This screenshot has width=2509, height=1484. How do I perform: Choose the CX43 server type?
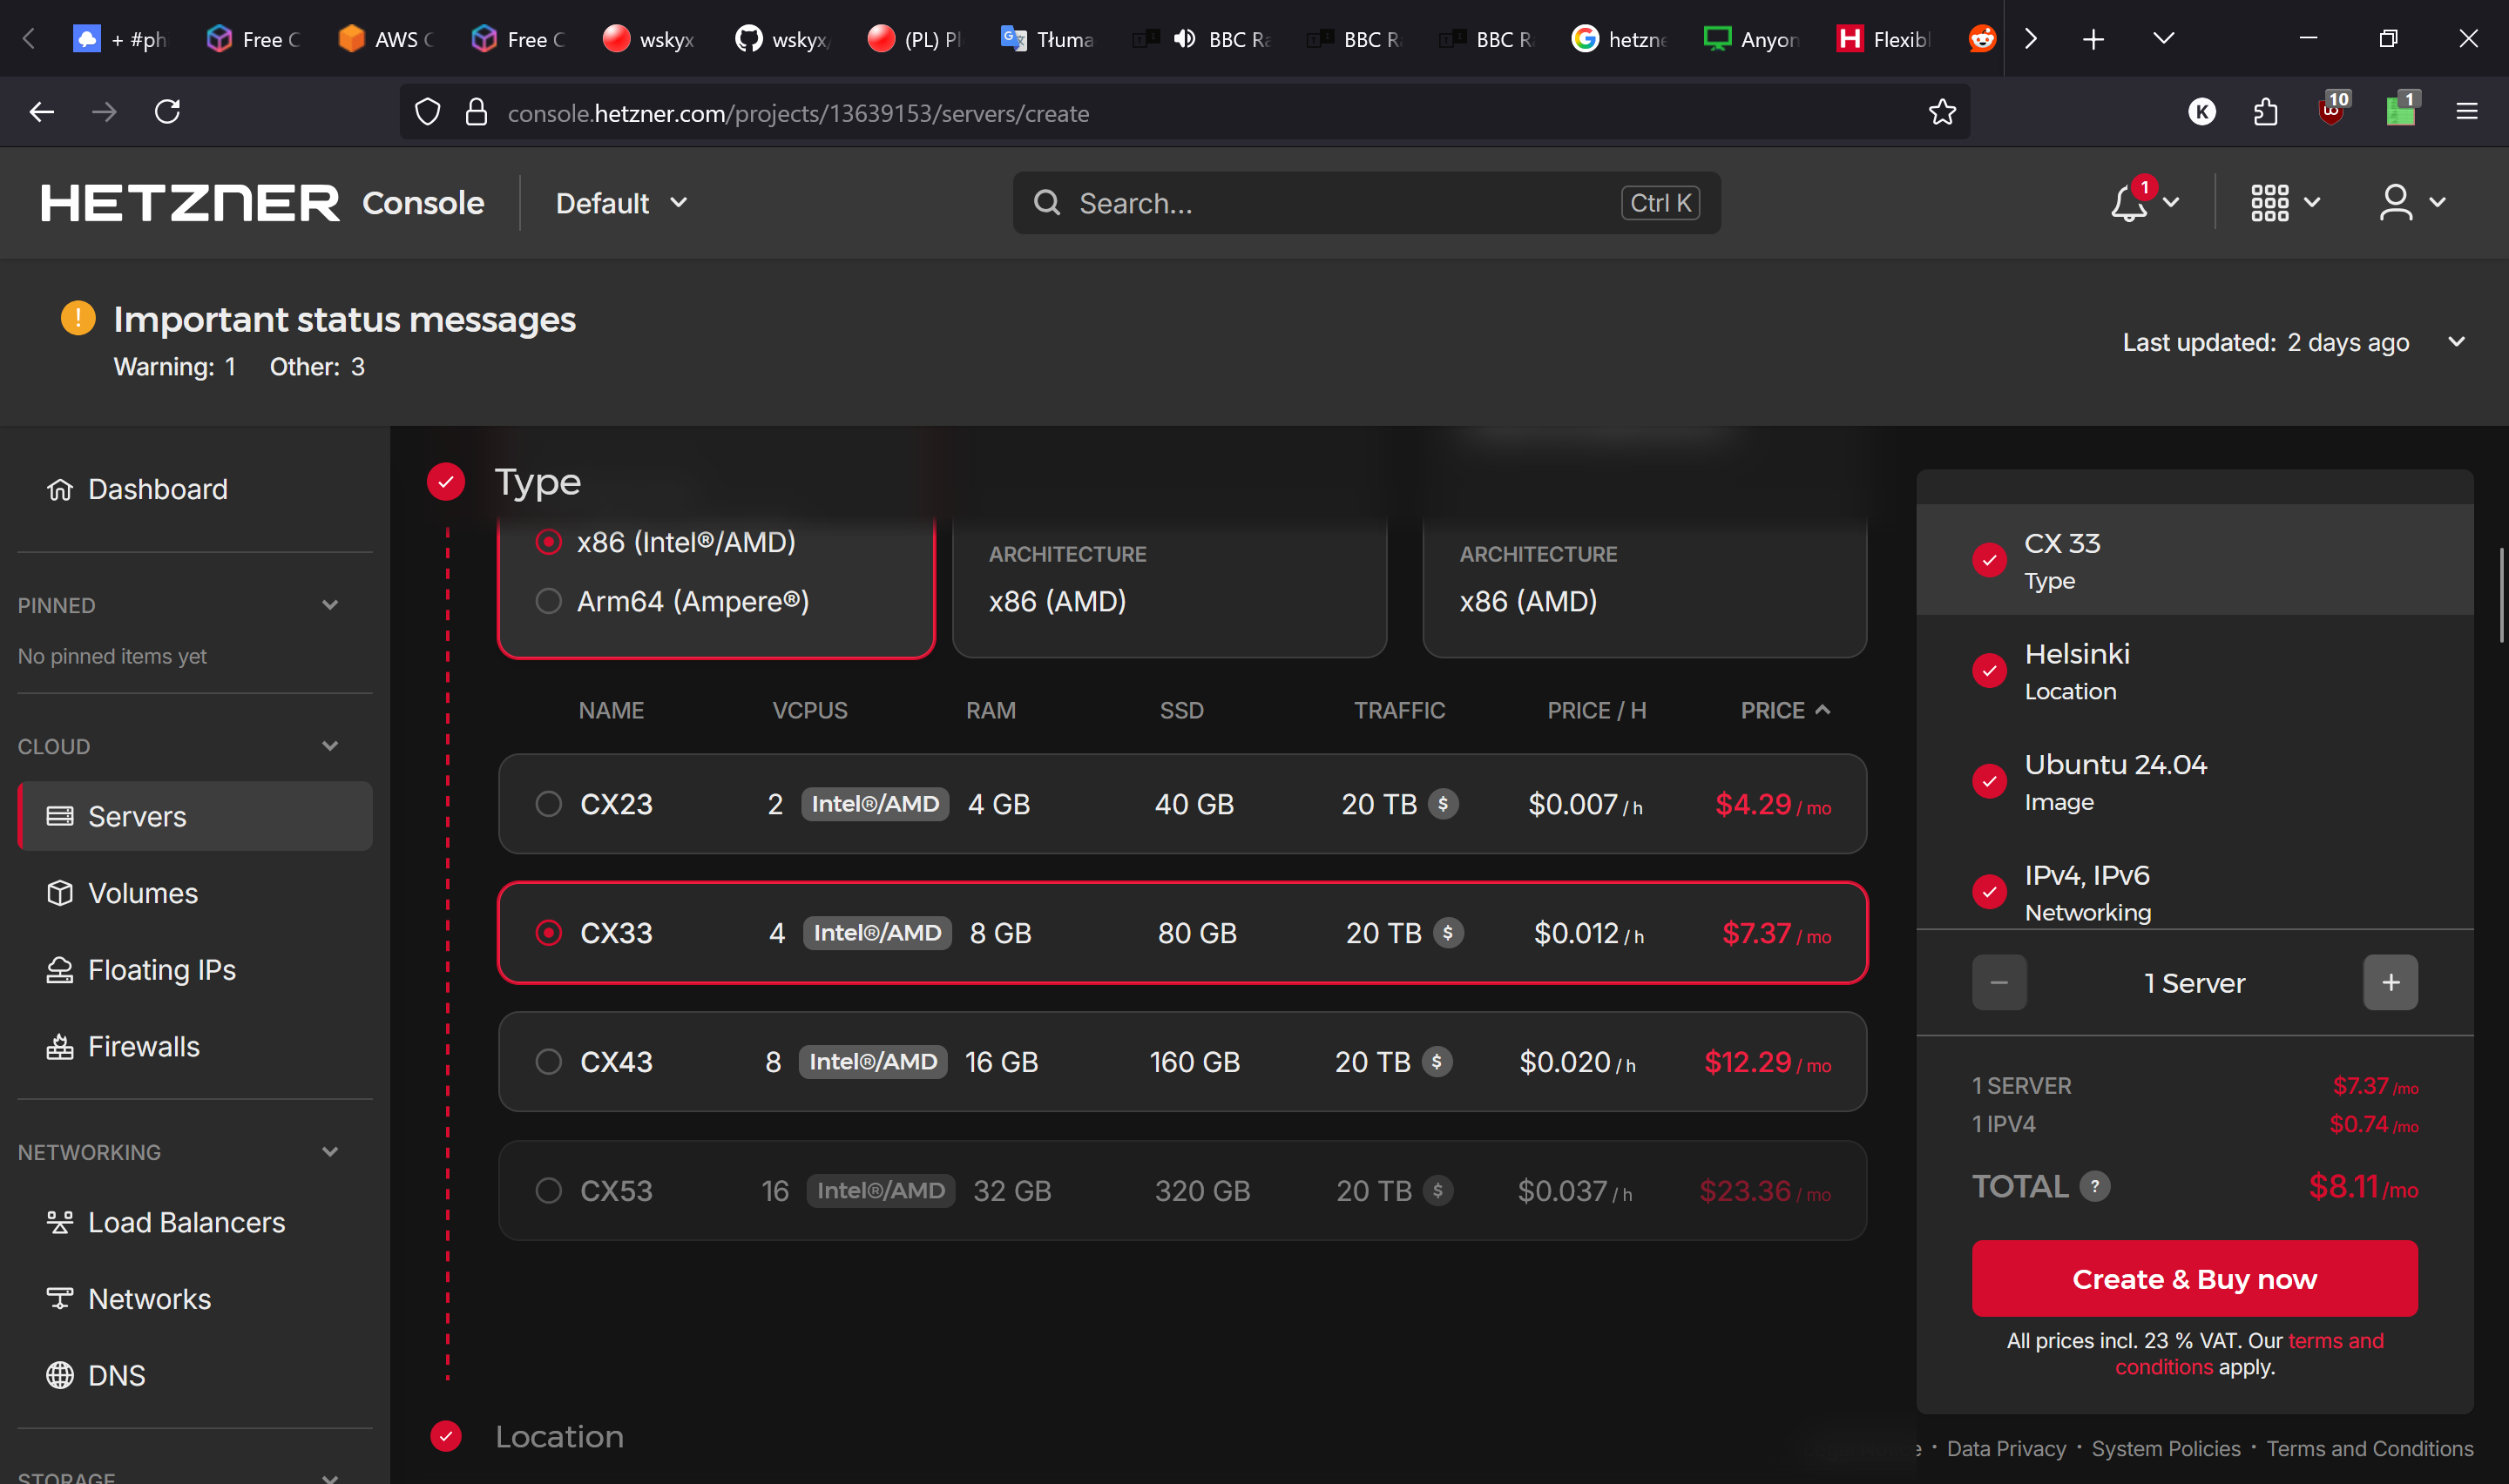pyautogui.click(x=548, y=1062)
